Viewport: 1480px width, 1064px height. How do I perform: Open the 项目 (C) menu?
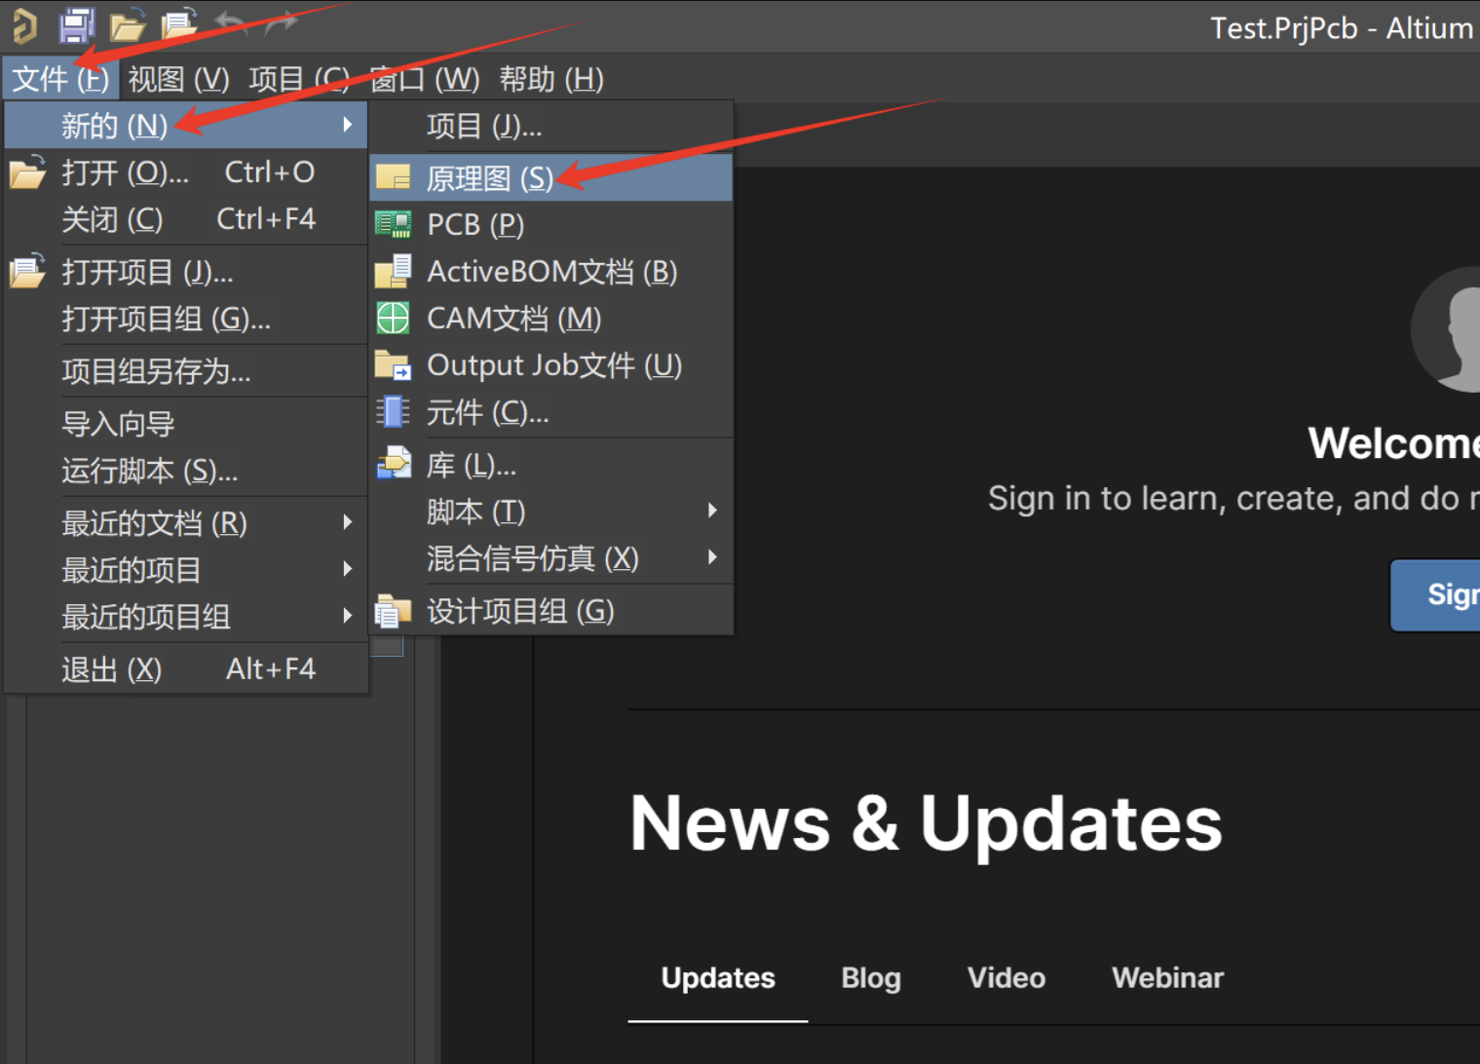[298, 78]
